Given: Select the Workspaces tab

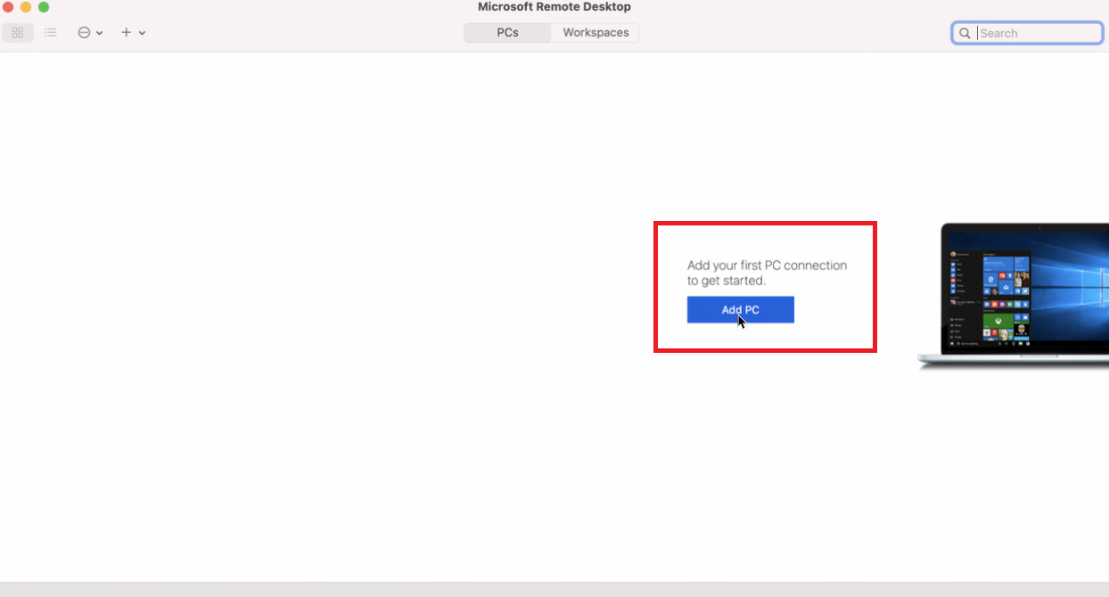Looking at the screenshot, I should [596, 33].
